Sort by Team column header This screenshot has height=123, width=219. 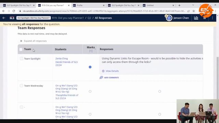[x=27, y=49]
